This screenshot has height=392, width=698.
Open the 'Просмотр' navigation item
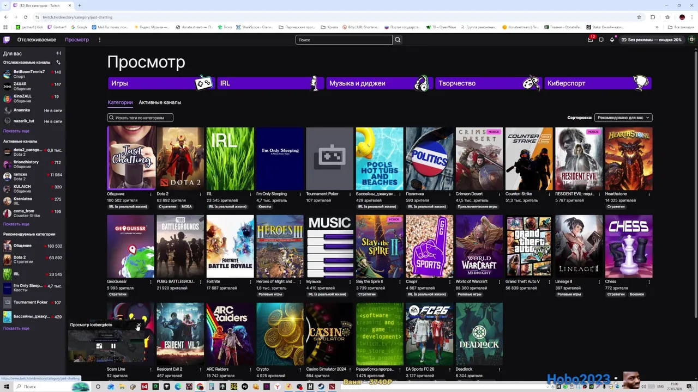pyautogui.click(x=77, y=40)
